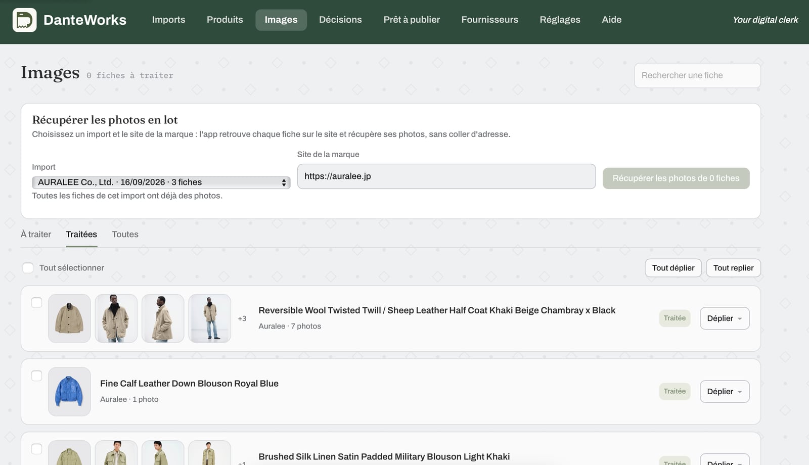Select the Reversible Wool Twisted Twill row checkbox
Image resolution: width=809 pixels, height=465 pixels.
click(36, 303)
